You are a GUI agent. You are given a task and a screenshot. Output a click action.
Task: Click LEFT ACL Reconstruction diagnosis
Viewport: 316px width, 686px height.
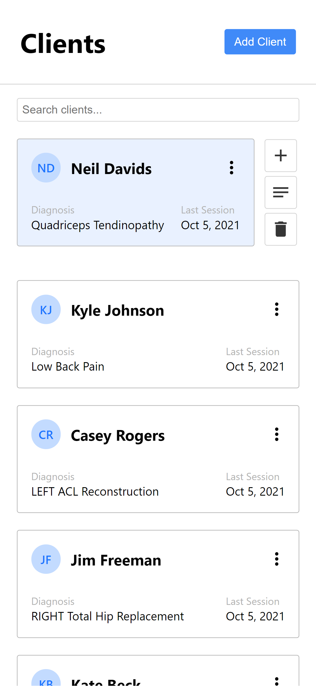(95, 492)
